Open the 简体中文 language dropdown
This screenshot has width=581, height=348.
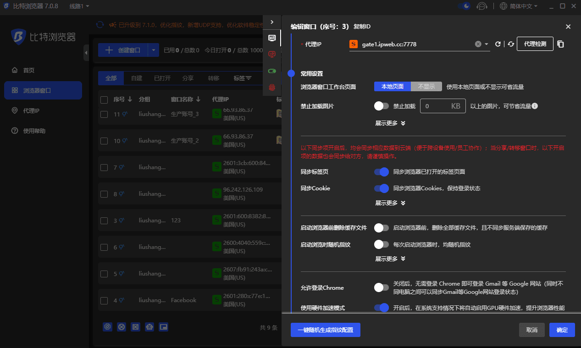tap(518, 6)
